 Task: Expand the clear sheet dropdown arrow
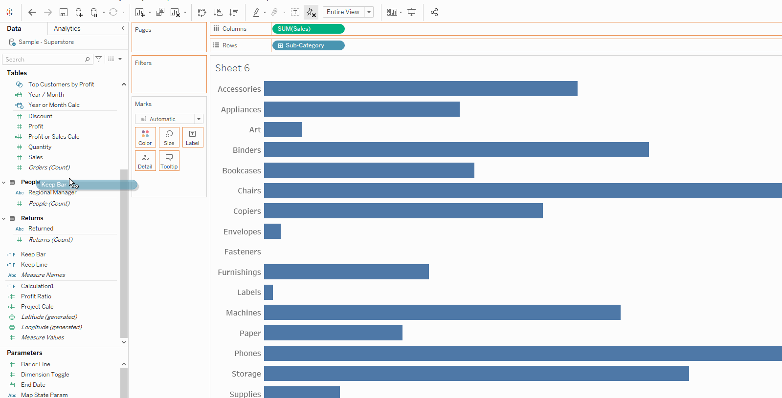coord(185,13)
